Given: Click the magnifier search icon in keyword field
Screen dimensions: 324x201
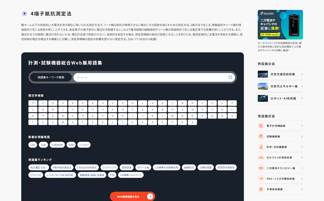Looking at the screenshot, I should point(230,77).
